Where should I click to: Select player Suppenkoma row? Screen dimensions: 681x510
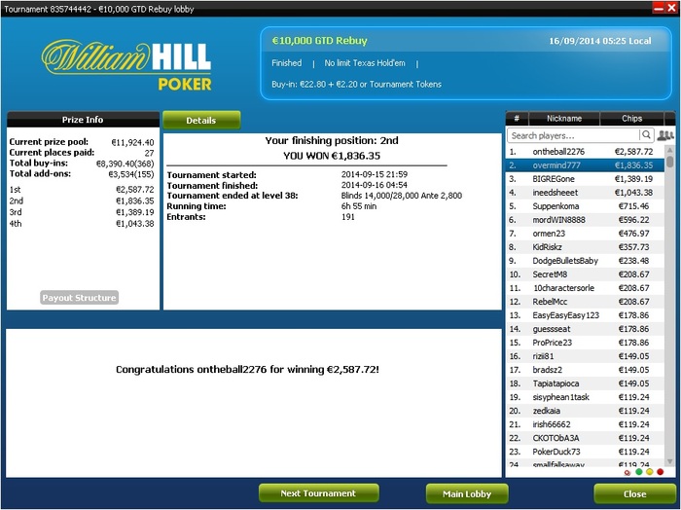coord(585,206)
